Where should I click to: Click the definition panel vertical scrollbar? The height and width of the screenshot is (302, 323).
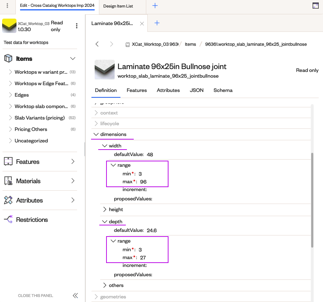click(x=312, y=200)
